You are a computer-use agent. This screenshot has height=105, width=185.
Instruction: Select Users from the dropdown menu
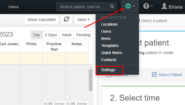coord(106,31)
